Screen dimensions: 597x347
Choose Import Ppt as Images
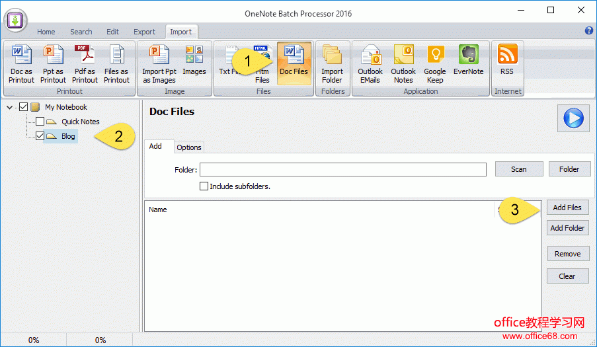click(x=159, y=63)
